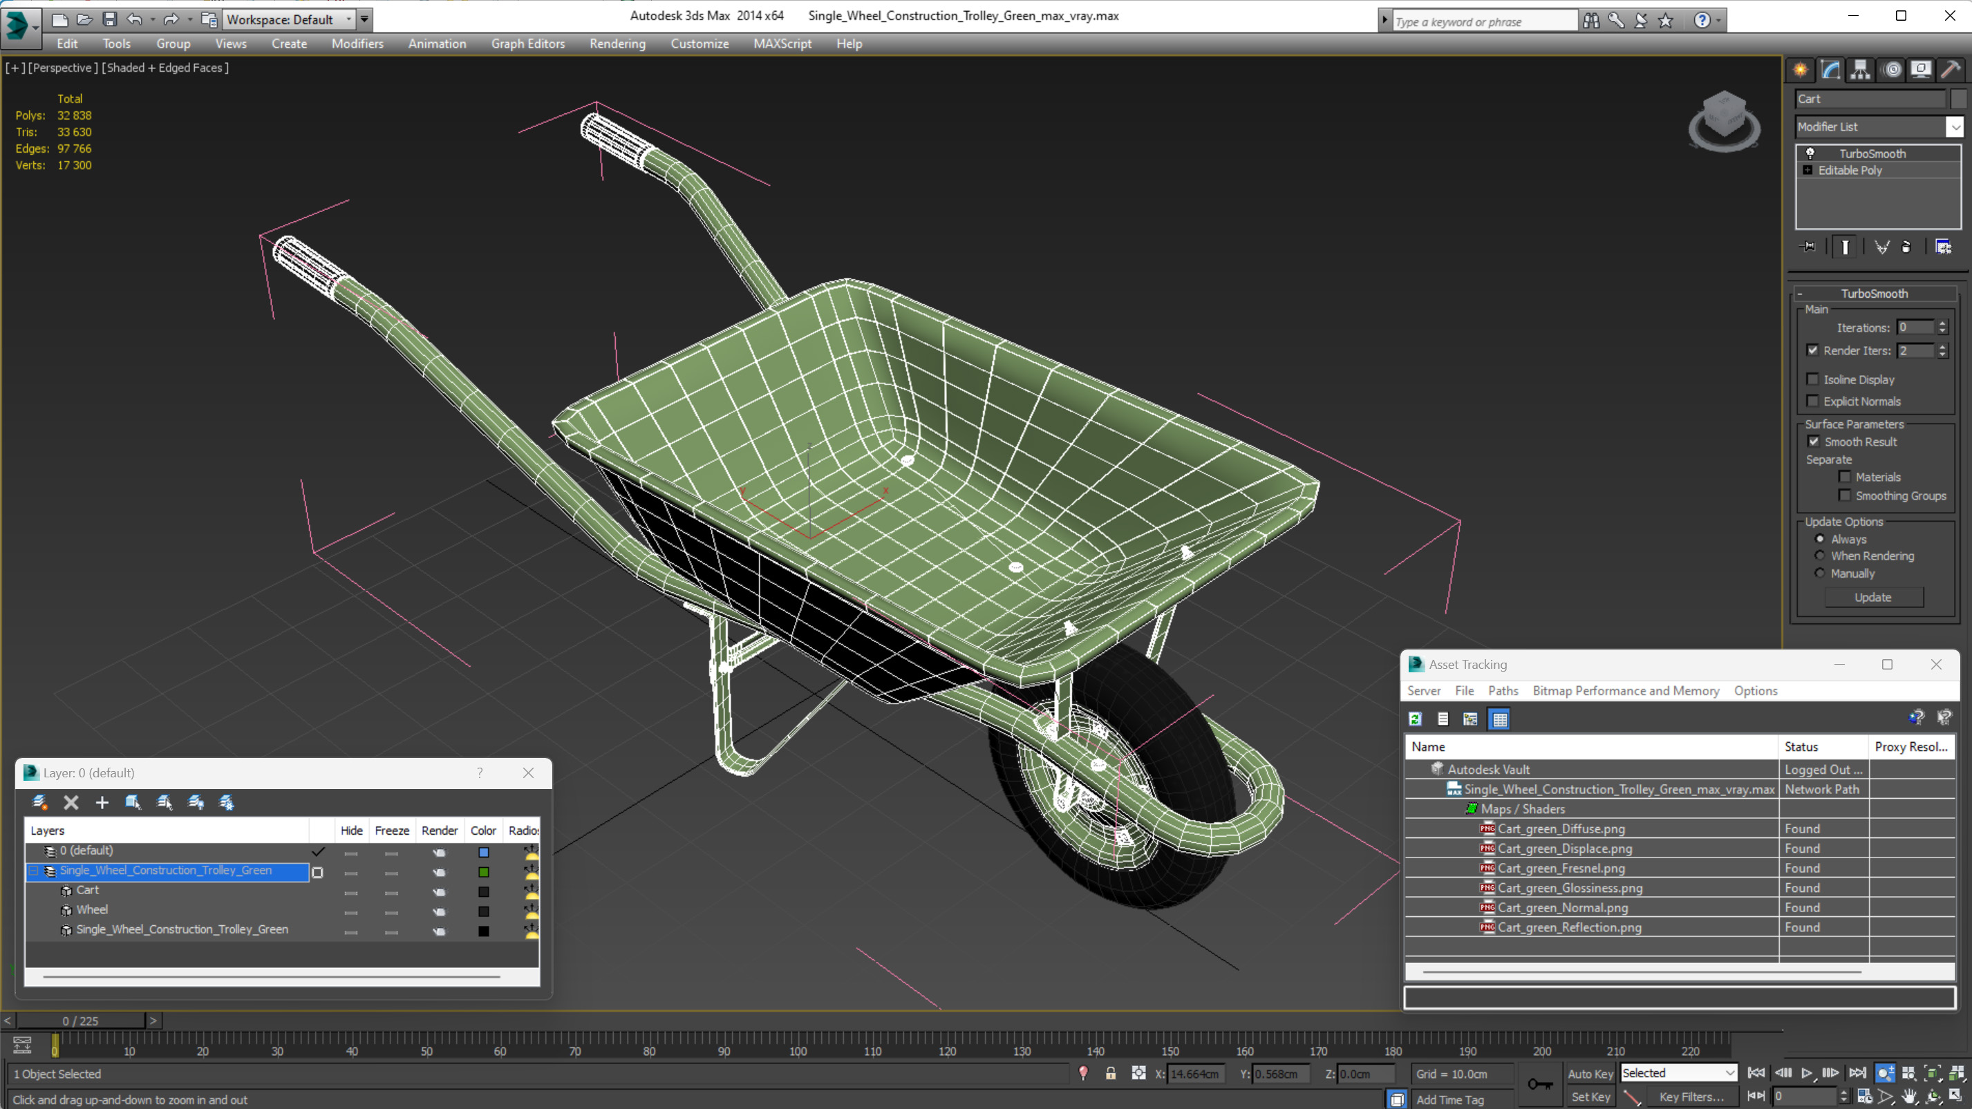Switch Asset Tracking to table view icon
The width and height of the screenshot is (1972, 1109).
pos(1500,719)
